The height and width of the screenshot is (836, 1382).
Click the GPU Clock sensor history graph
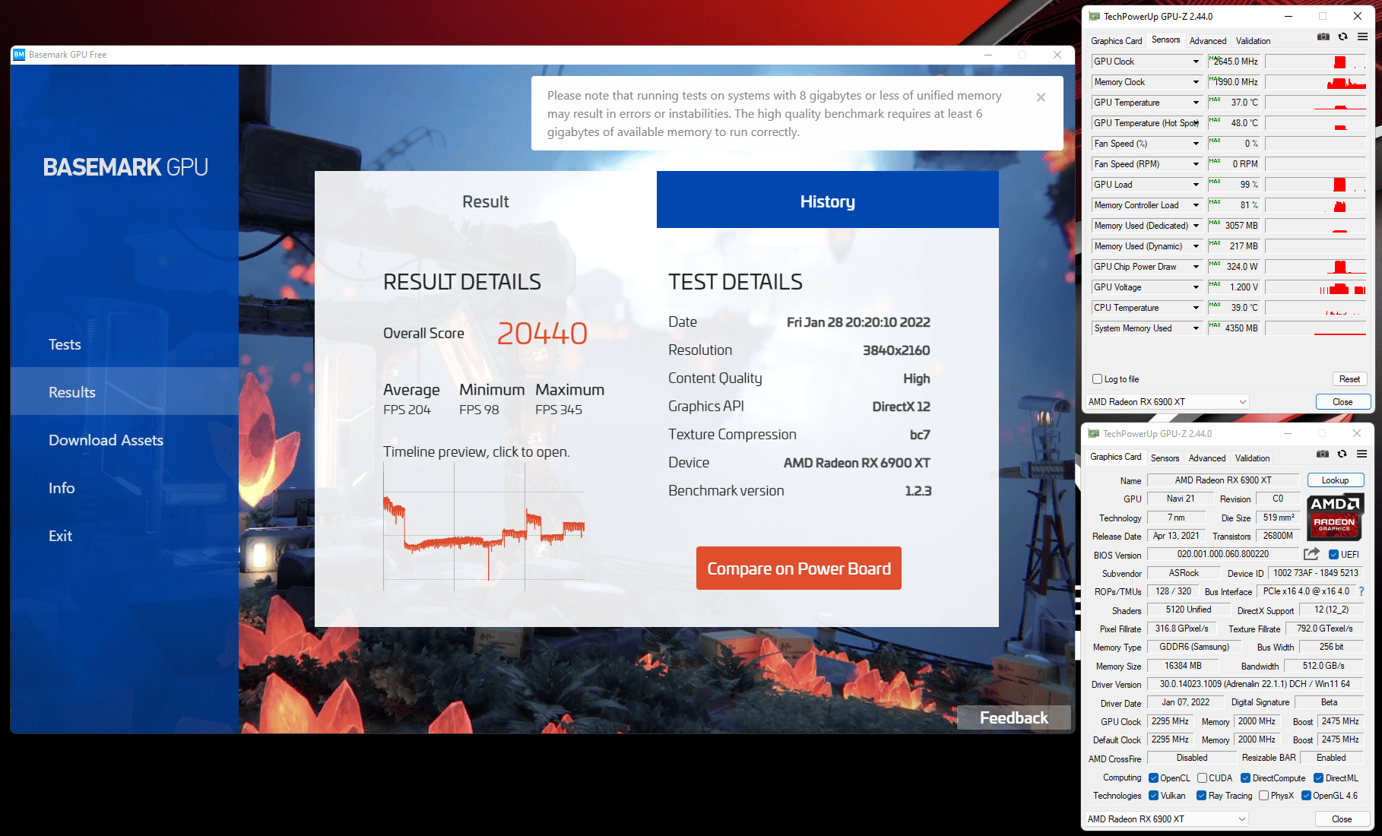click(1316, 62)
